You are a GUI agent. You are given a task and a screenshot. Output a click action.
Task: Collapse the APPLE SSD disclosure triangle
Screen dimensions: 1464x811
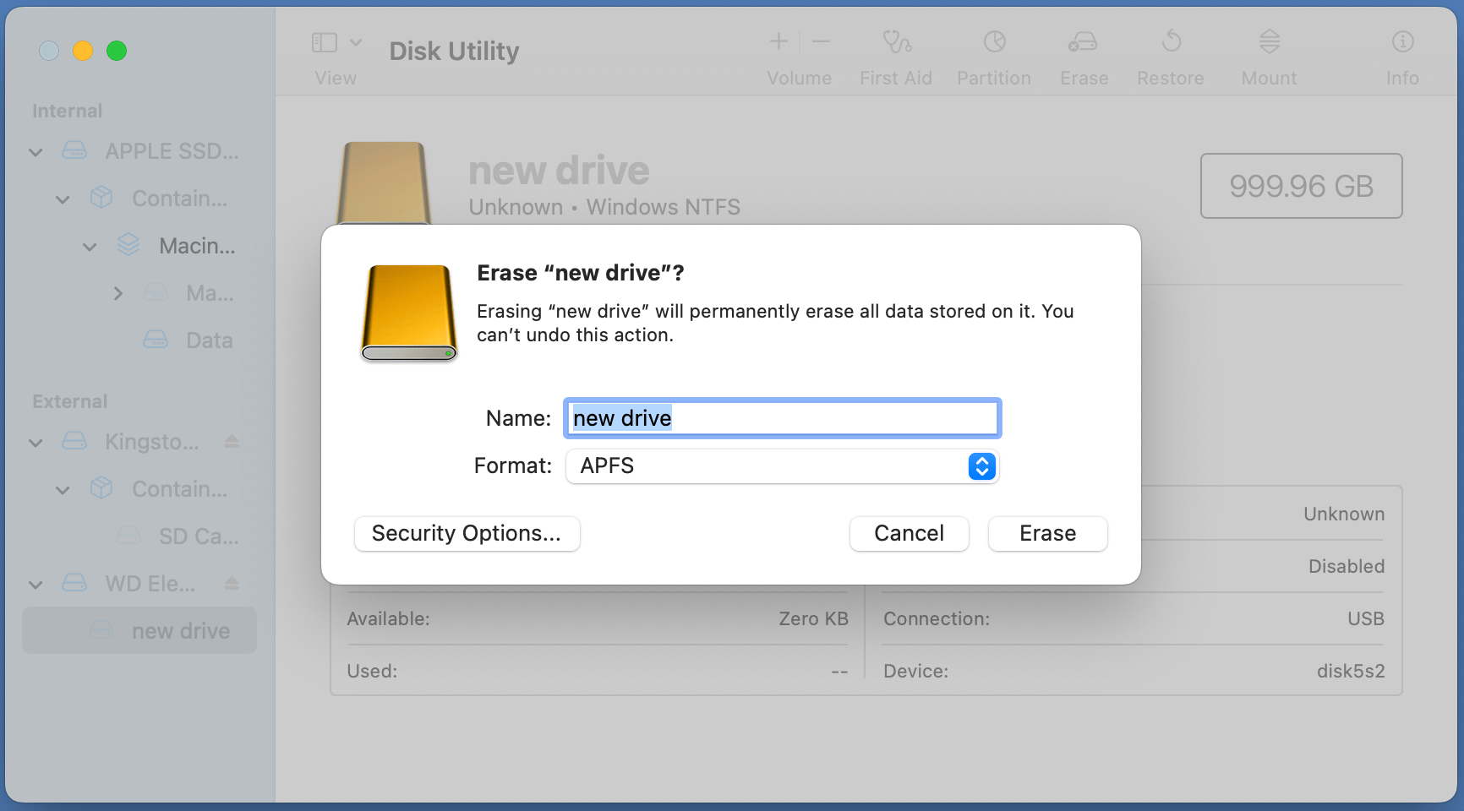coord(36,152)
